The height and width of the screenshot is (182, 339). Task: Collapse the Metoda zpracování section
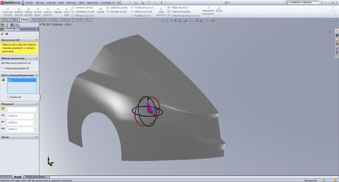coord(37,58)
